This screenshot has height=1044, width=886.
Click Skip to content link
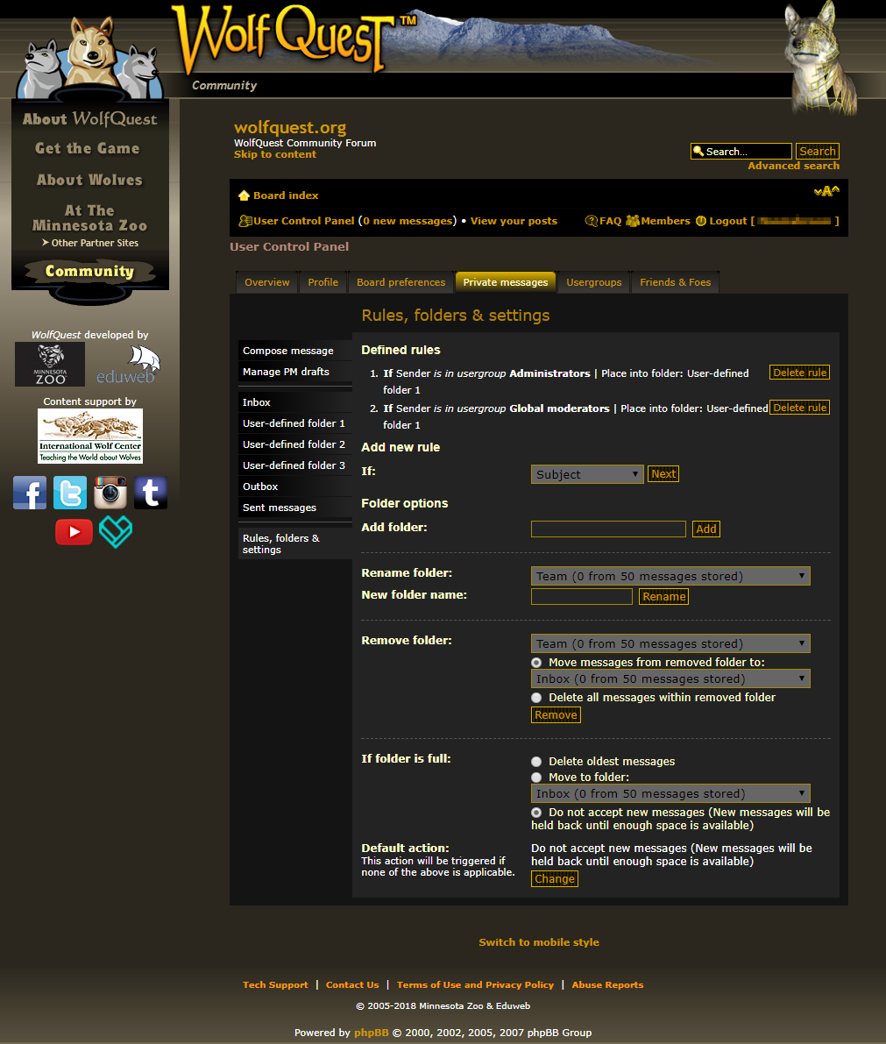pos(275,154)
